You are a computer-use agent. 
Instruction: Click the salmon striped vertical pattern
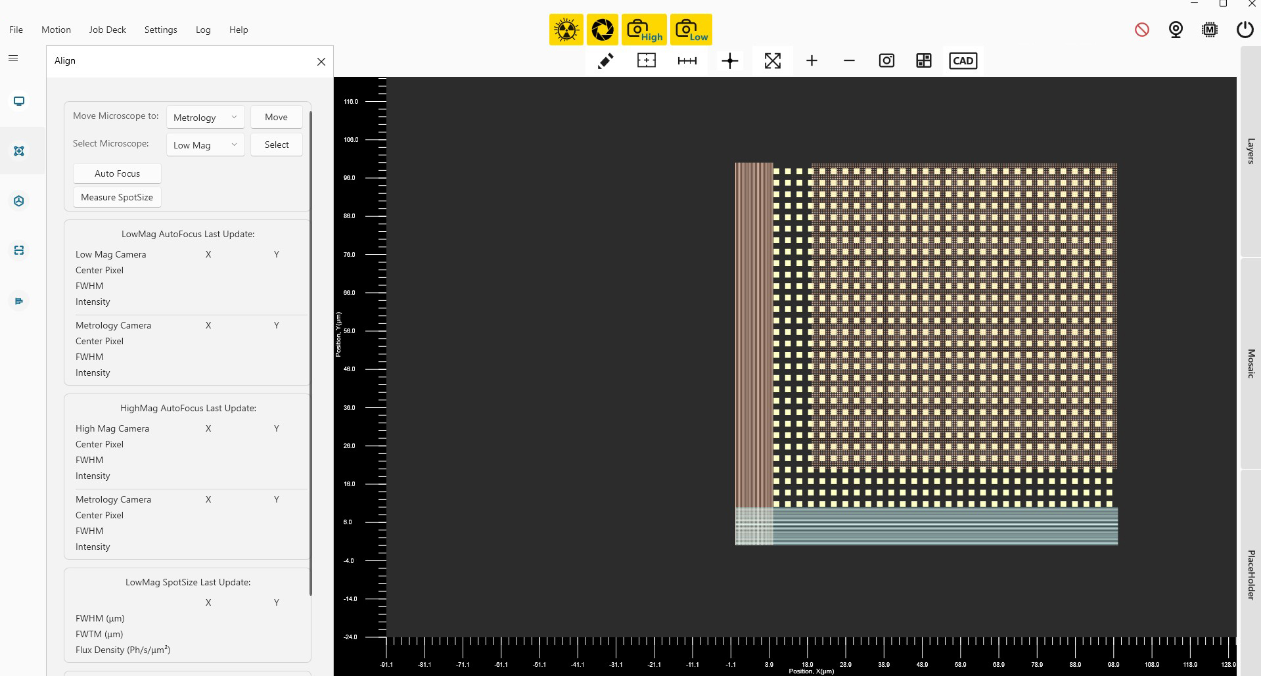coord(754,334)
